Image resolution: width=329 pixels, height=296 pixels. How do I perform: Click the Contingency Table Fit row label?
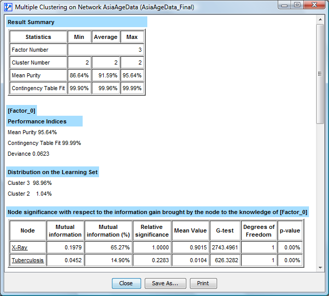click(x=38, y=88)
